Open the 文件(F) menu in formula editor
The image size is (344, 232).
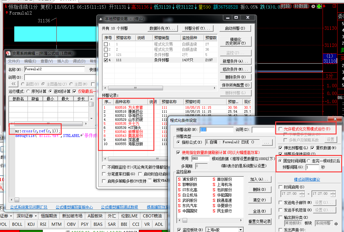coord(14,61)
